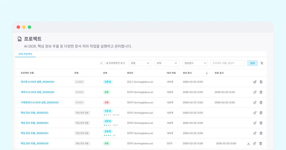Click the 대상 파일 column header
Viewport: 286px width, 150px height.
tap(171, 73)
